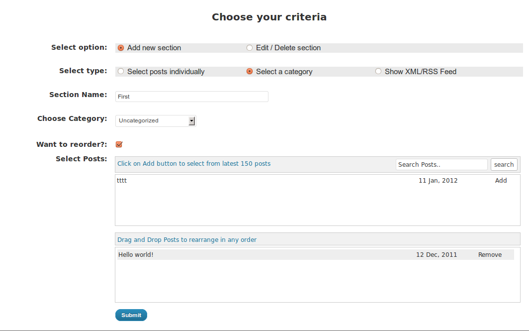Screen dimensions: 529x331
Task: Click the Hello world! post row
Action: [x=315, y=255]
